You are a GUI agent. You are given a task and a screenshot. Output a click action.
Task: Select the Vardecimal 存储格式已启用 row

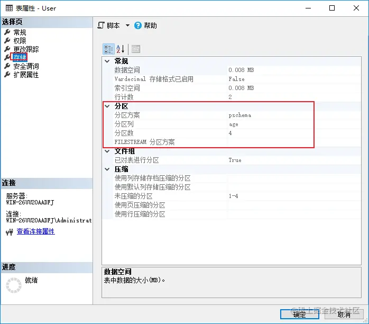pyautogui.click(x=237, y=79)
